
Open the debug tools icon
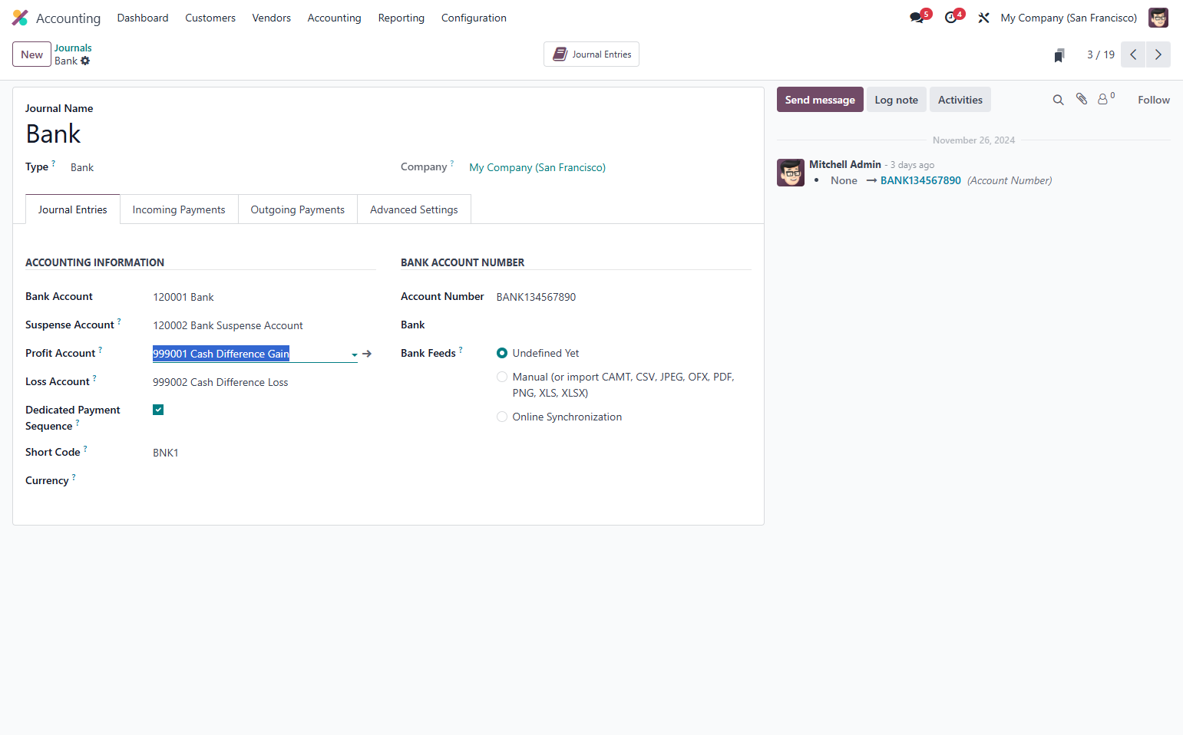pyautogui.click(x=983, y=18)
